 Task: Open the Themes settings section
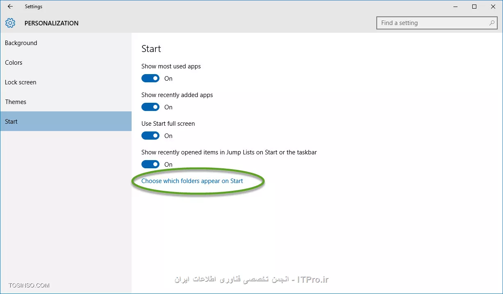[x=16, y=102]
